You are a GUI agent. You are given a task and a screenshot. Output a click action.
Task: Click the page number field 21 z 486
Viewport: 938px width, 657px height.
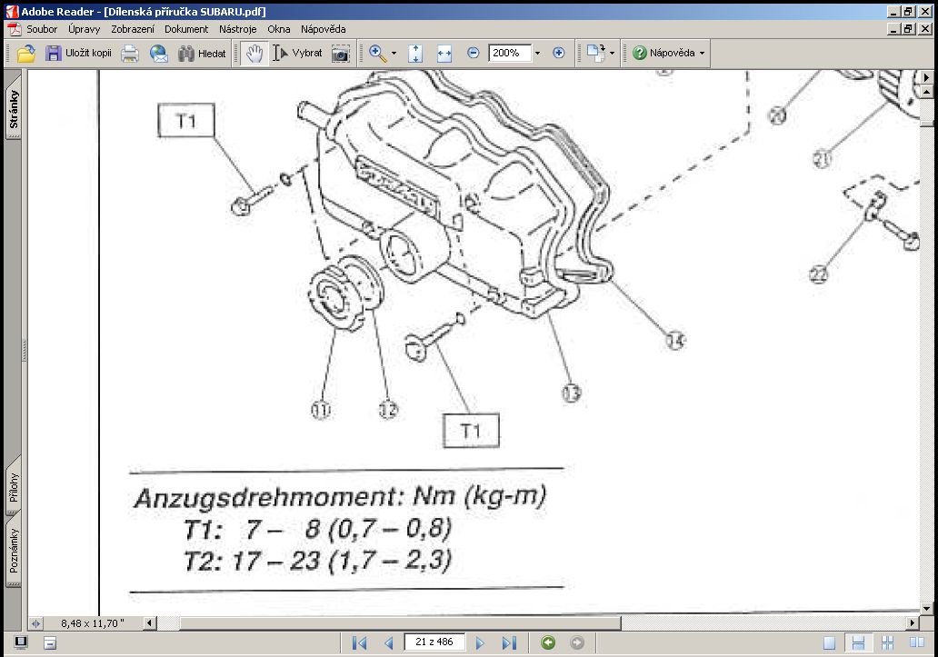point(434,642)
